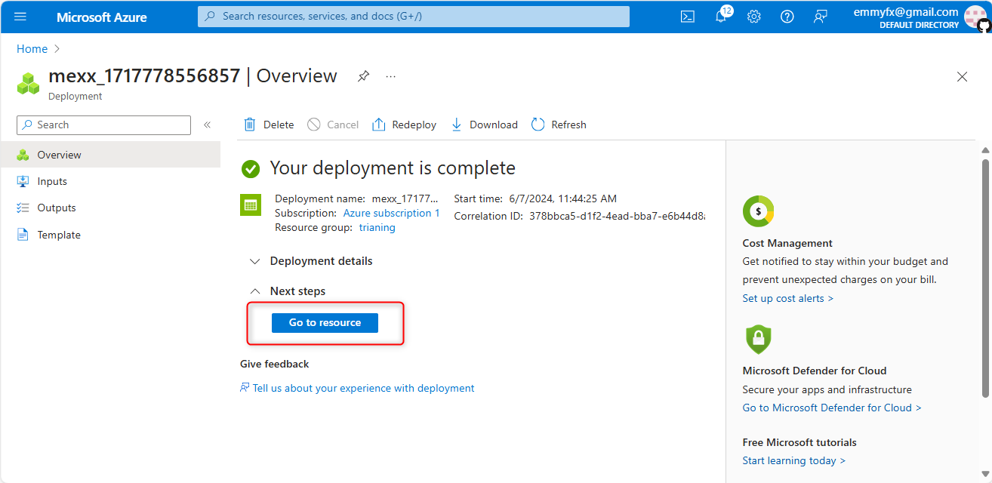Click Redeploy in the toolbar
This screenshot has width=992, height=483.
click(x=404, y=125)
